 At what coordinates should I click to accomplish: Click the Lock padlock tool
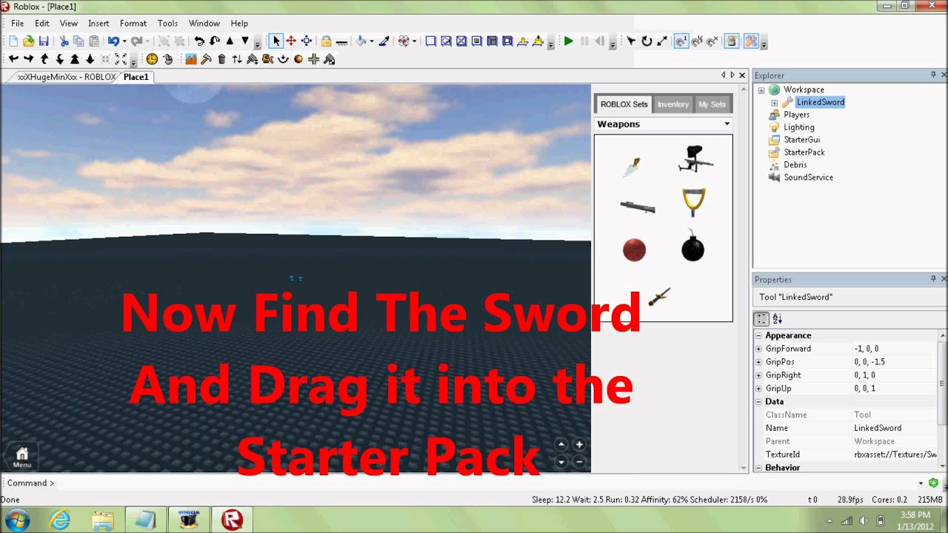pos(326,41)
